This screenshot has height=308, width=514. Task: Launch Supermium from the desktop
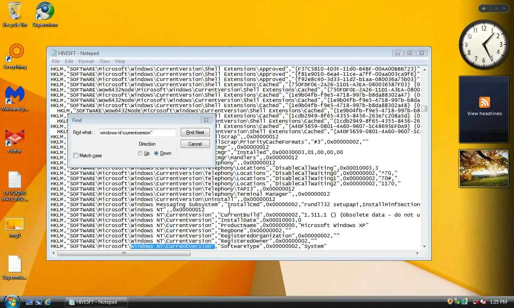[45, 14]
